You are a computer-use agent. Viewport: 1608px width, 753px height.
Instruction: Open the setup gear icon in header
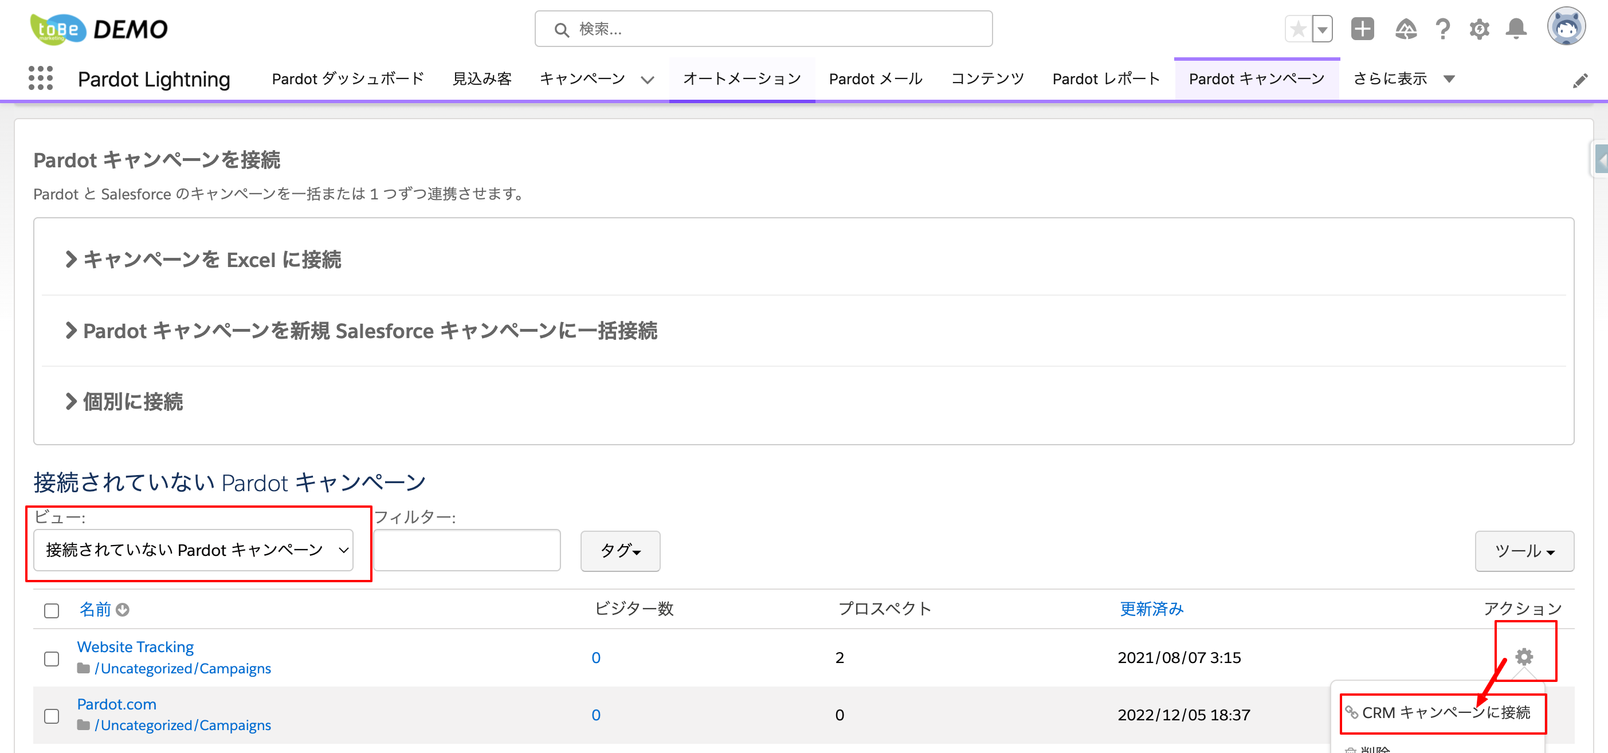1479,29
